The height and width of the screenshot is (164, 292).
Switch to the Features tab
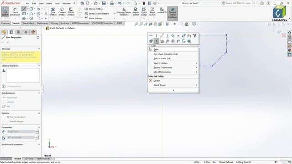tap(5, 23)
